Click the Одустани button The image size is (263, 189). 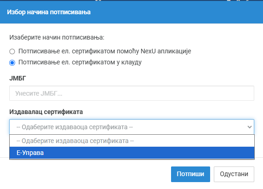coord(234,174)
